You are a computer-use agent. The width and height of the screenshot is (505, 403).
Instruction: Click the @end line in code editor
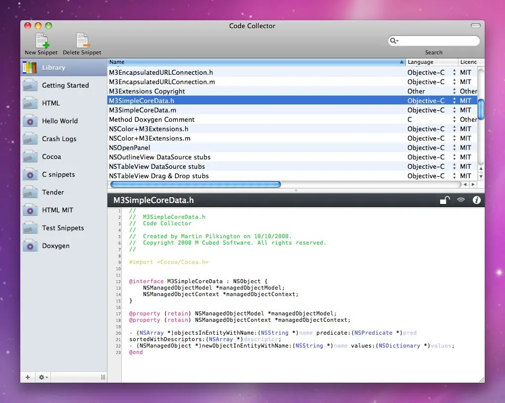[x=136, y=352]
